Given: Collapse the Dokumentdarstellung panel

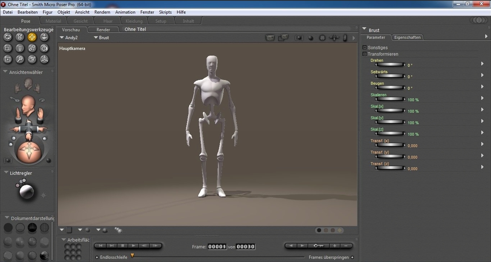Looking at the screenshot, I should pyautogui.click(x=7, y=218).
